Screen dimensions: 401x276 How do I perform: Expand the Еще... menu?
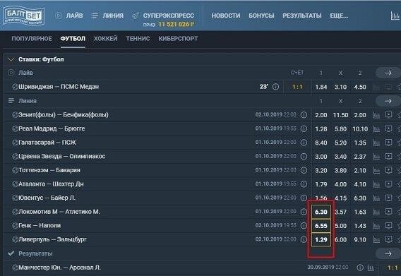(339, 16)
